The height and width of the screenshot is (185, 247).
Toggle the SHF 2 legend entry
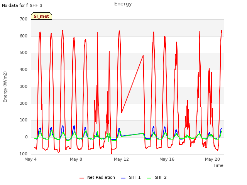(x=157, y=177)
